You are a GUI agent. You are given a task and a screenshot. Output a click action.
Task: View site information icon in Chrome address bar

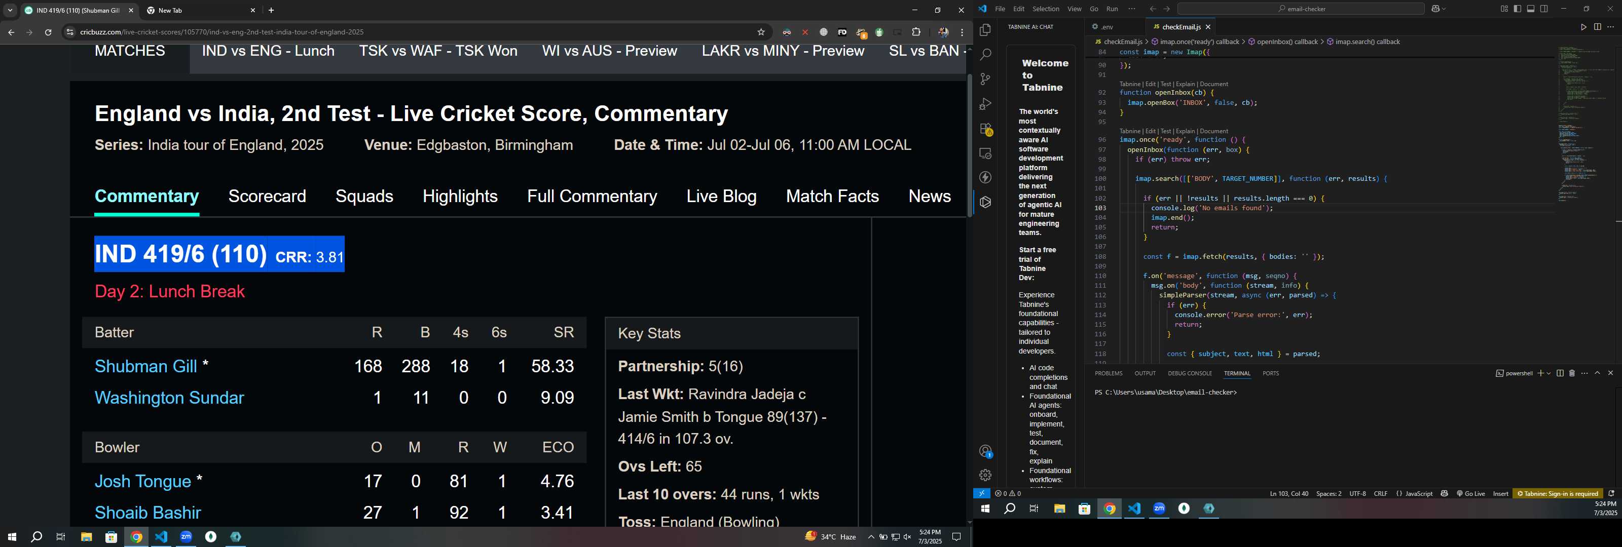pos(70,32)
